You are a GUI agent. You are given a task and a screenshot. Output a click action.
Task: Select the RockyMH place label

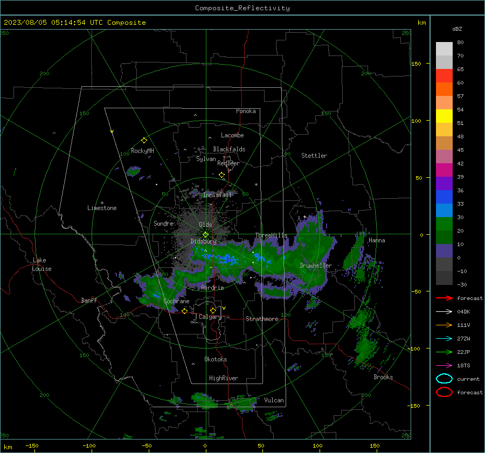[x=142, y=151]
